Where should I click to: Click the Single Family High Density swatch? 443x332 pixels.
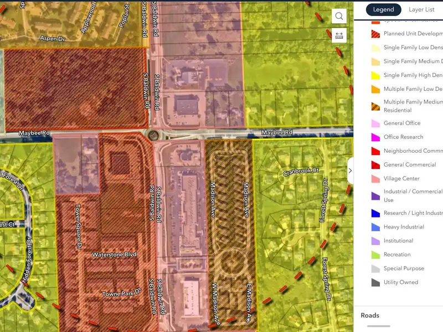click(x=375, y=75)
